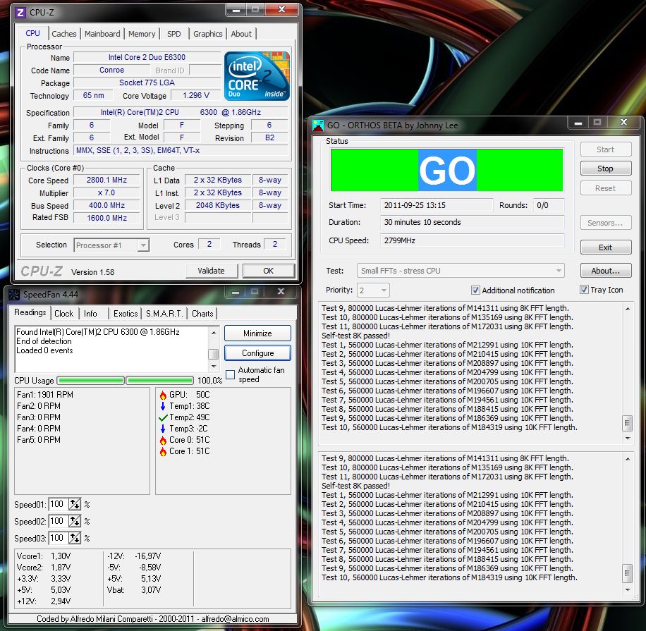Click the GPU temperature flame icon
The width and height of the screenshot is (646, 631).
point(163,395)
